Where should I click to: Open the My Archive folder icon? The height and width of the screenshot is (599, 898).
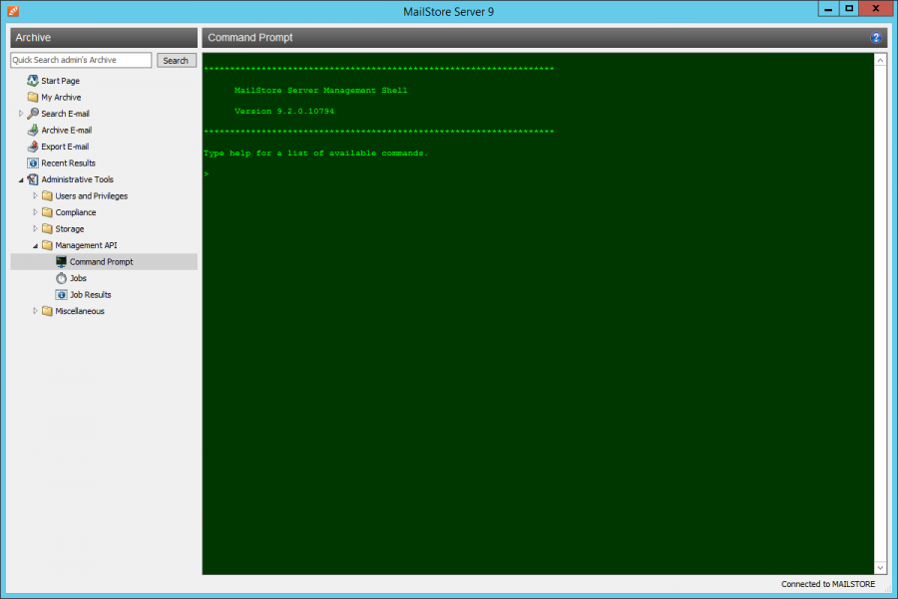pos(33,98)
